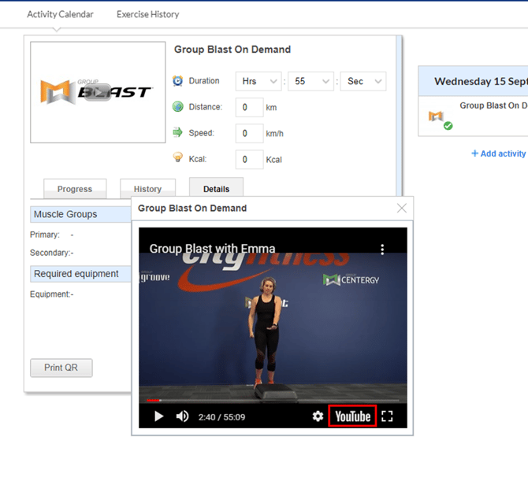Open video settings gear icon
Image resolution: width=528 pixels, height=477 pixels.
[318, 416]
